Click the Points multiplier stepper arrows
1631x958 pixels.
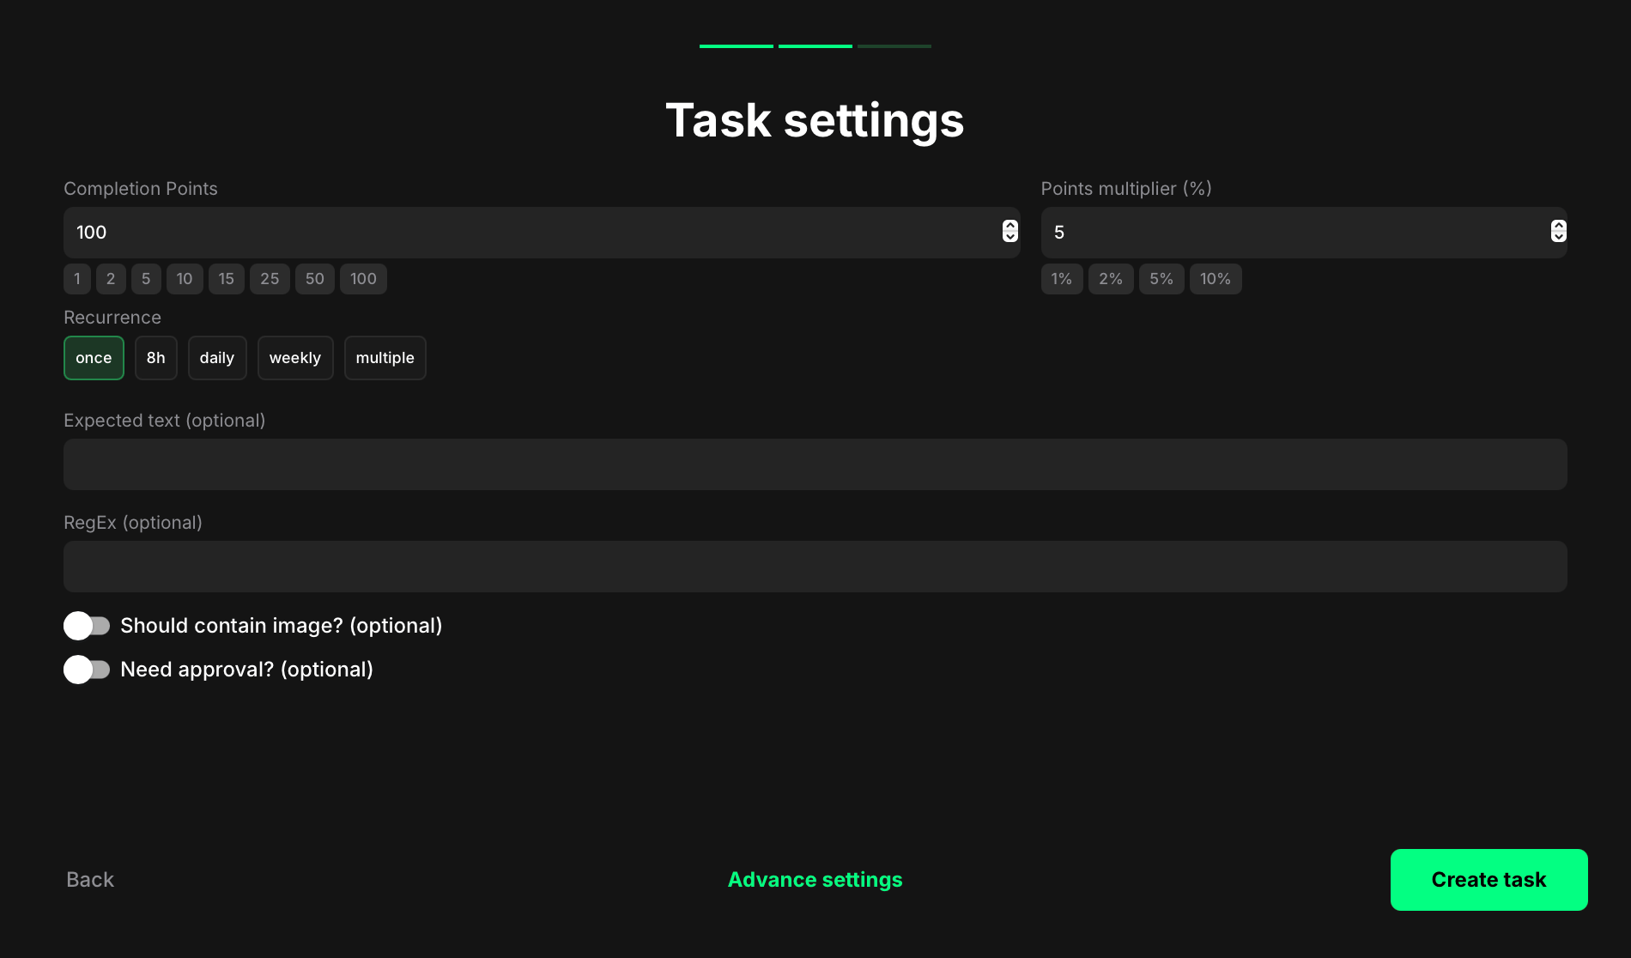click(1558, 231)
